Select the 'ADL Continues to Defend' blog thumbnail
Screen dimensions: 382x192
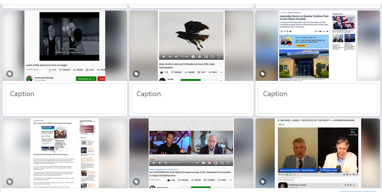(x=65, y=153)
